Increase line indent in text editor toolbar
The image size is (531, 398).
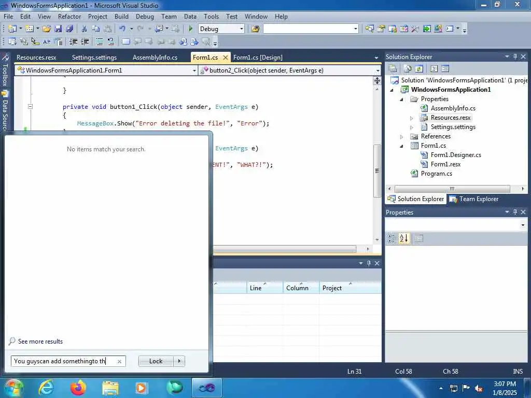[x=85, y=41]
